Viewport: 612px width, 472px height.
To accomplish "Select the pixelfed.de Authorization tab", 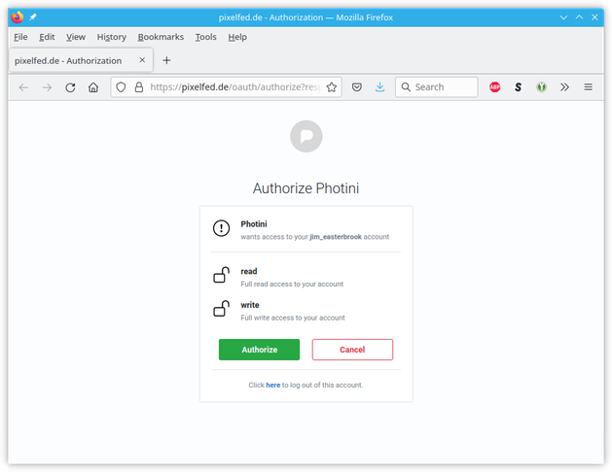I will click(x=81, y=60).
